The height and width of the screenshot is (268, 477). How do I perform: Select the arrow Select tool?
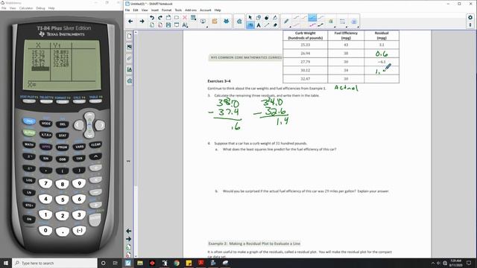point(250,18)
